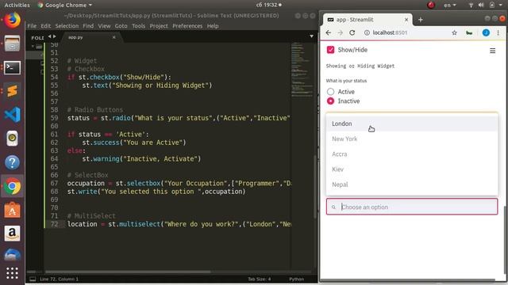
Task: Click the Sublime minimap code preview
Action: [x=302, y=70]
